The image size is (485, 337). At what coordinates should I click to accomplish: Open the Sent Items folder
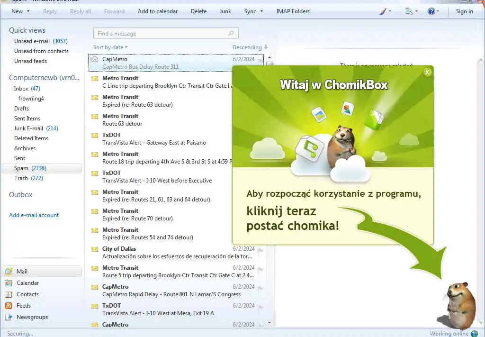pos(27,118)
